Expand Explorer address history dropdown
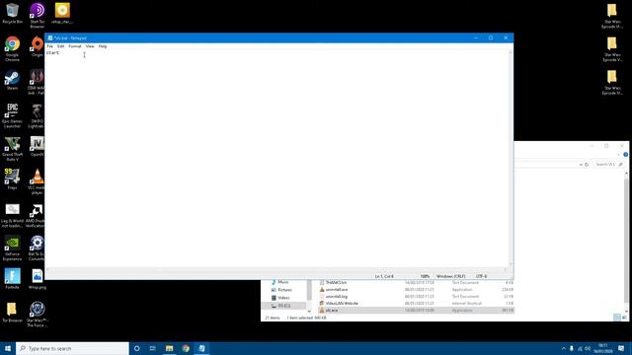632x355 pixels. (x=581, y=165)
